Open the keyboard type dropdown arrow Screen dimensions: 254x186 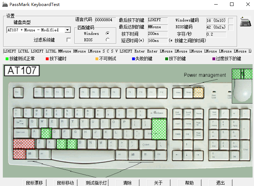click(68, 30)
